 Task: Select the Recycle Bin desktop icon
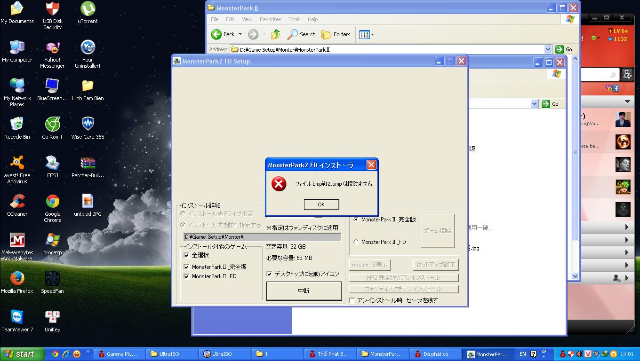[17, 125]
